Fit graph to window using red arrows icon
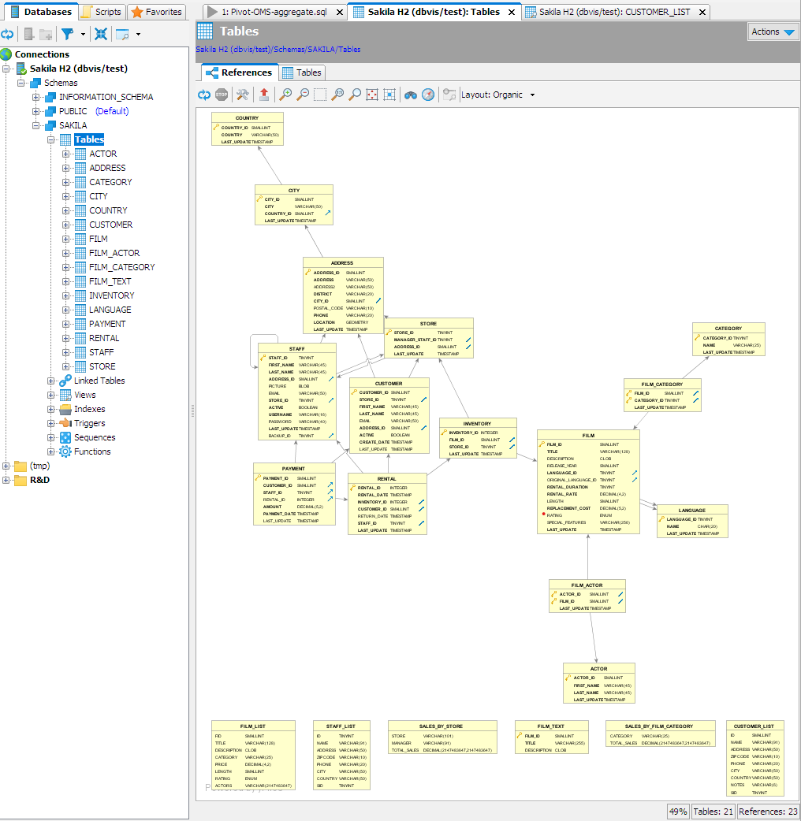 [x=372, y=95]
